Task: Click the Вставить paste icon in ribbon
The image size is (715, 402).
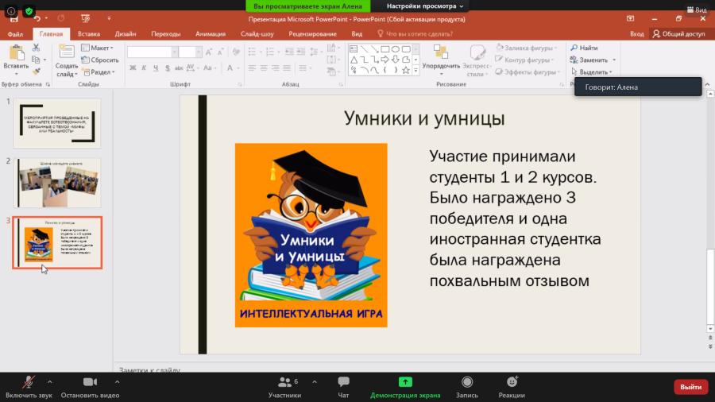Action: coord(17,54)
